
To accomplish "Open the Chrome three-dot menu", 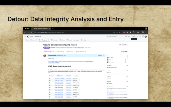I will pyautogui.click(x=146, y=32).
